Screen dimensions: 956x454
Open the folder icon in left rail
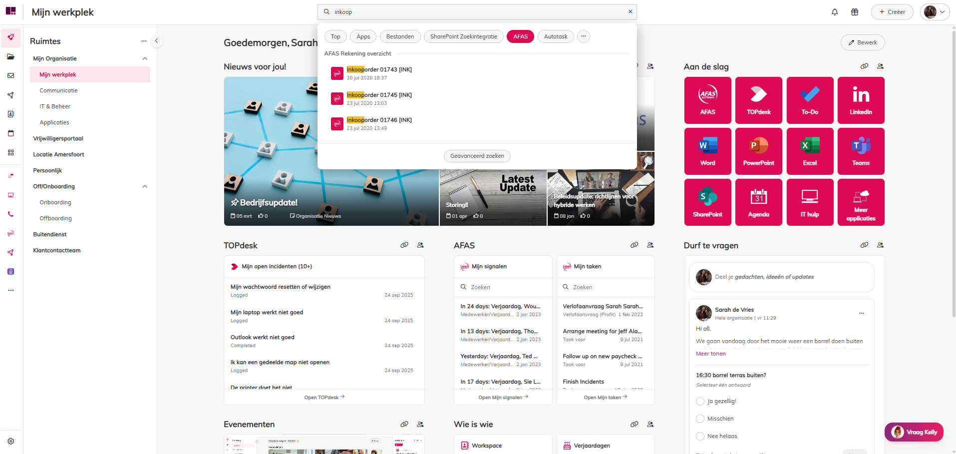click(x=10, y=57)
